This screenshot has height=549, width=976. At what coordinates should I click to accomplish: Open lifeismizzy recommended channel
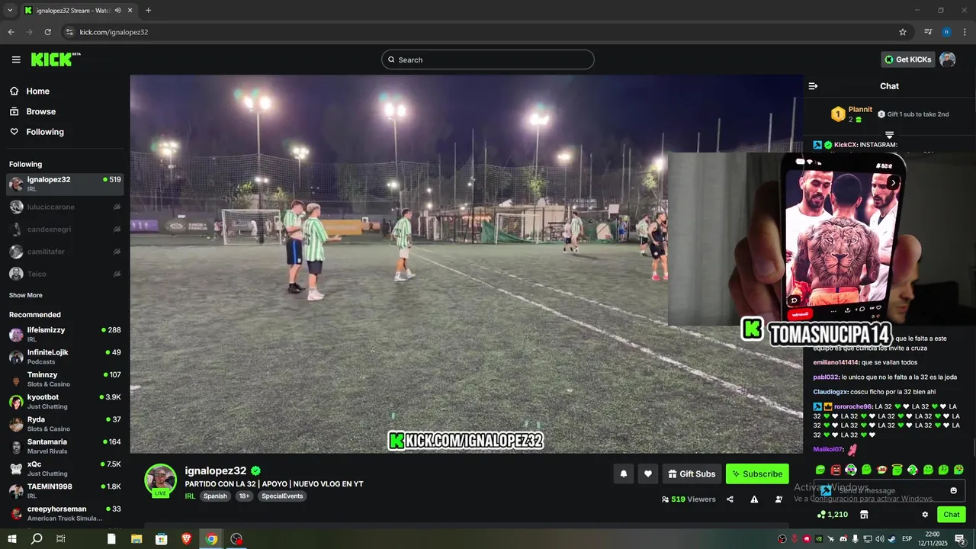[65, 334]
